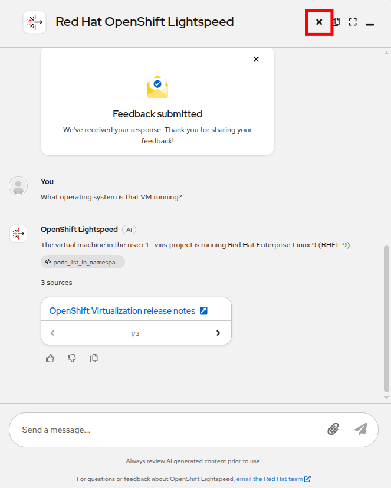Copy the AI response text

[94, 358]
